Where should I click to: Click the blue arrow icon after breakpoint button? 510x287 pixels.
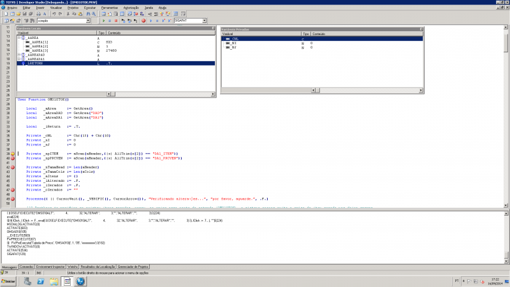tap(151, 20)
